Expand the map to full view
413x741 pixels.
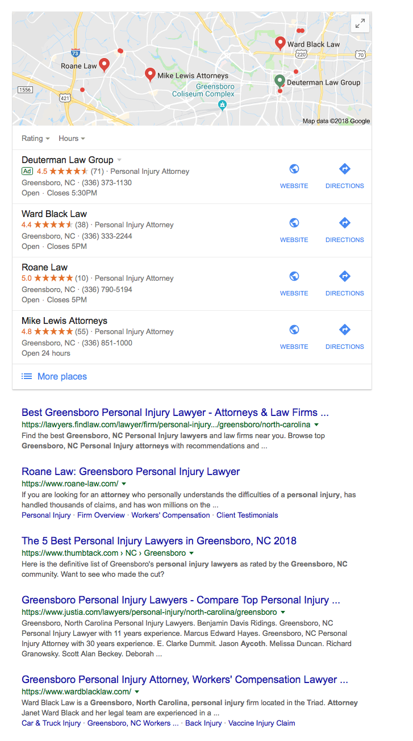(x=360, y=23)
